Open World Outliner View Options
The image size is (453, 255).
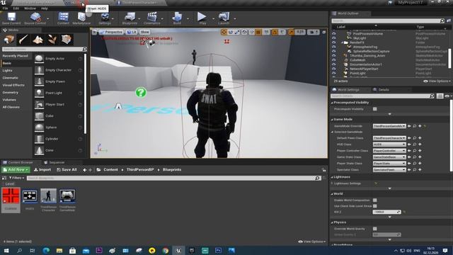point(437,81)
